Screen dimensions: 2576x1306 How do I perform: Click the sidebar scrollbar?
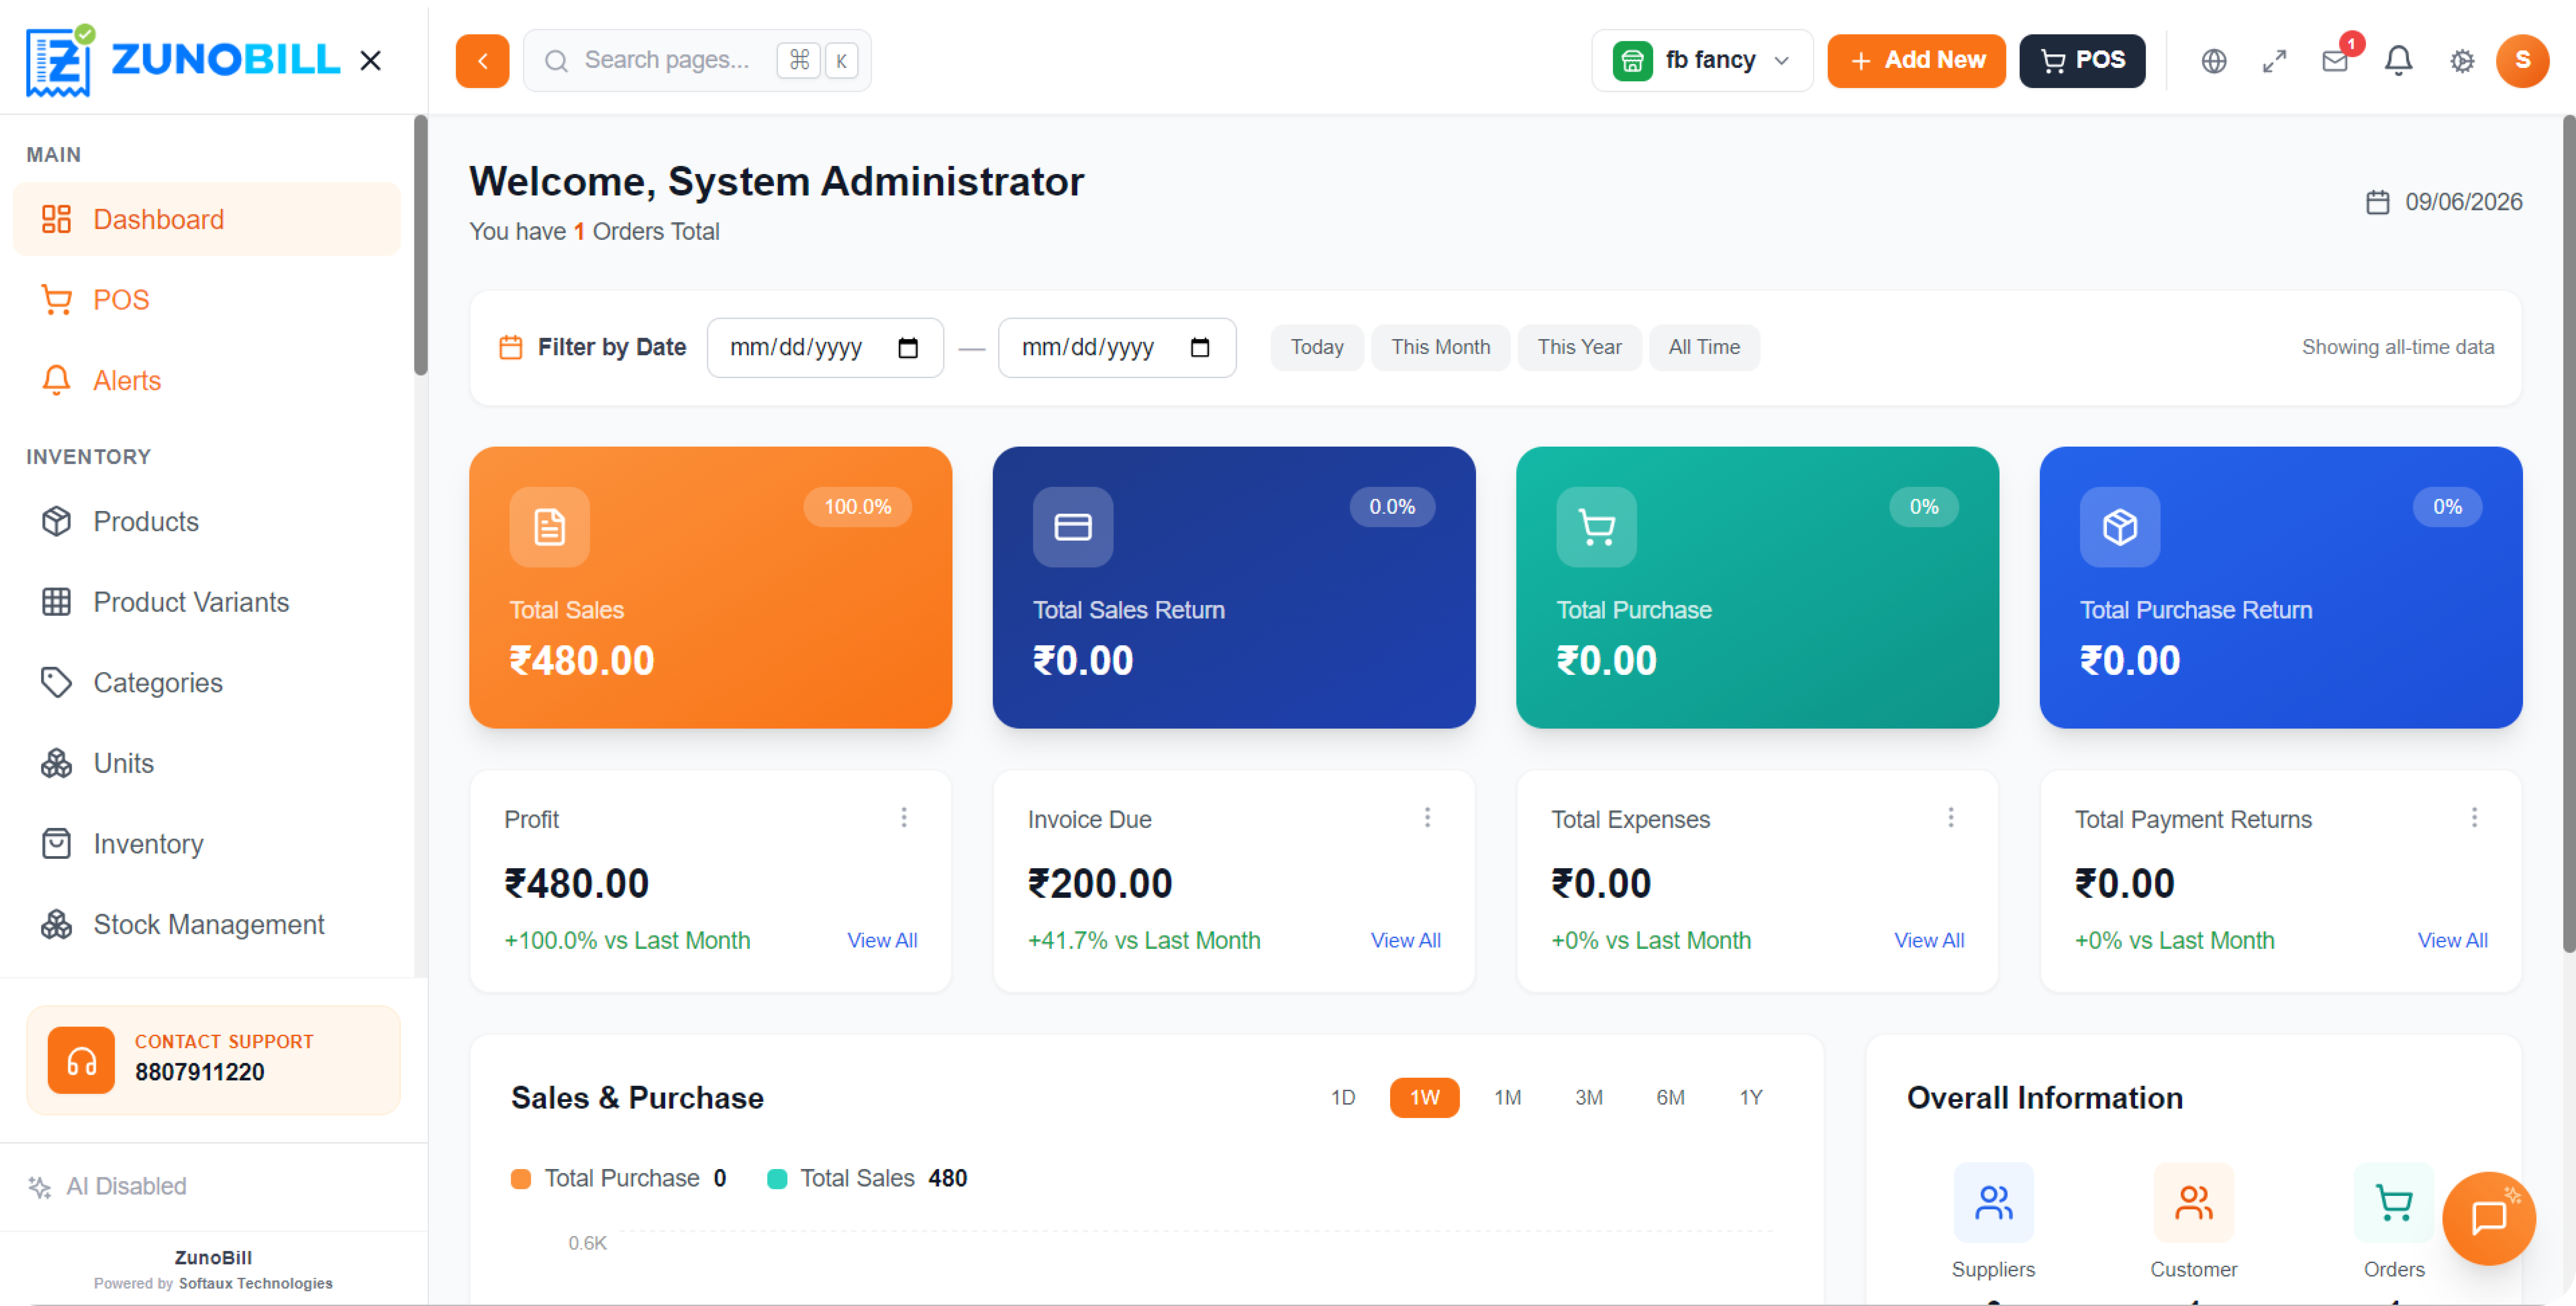point(421,245)
